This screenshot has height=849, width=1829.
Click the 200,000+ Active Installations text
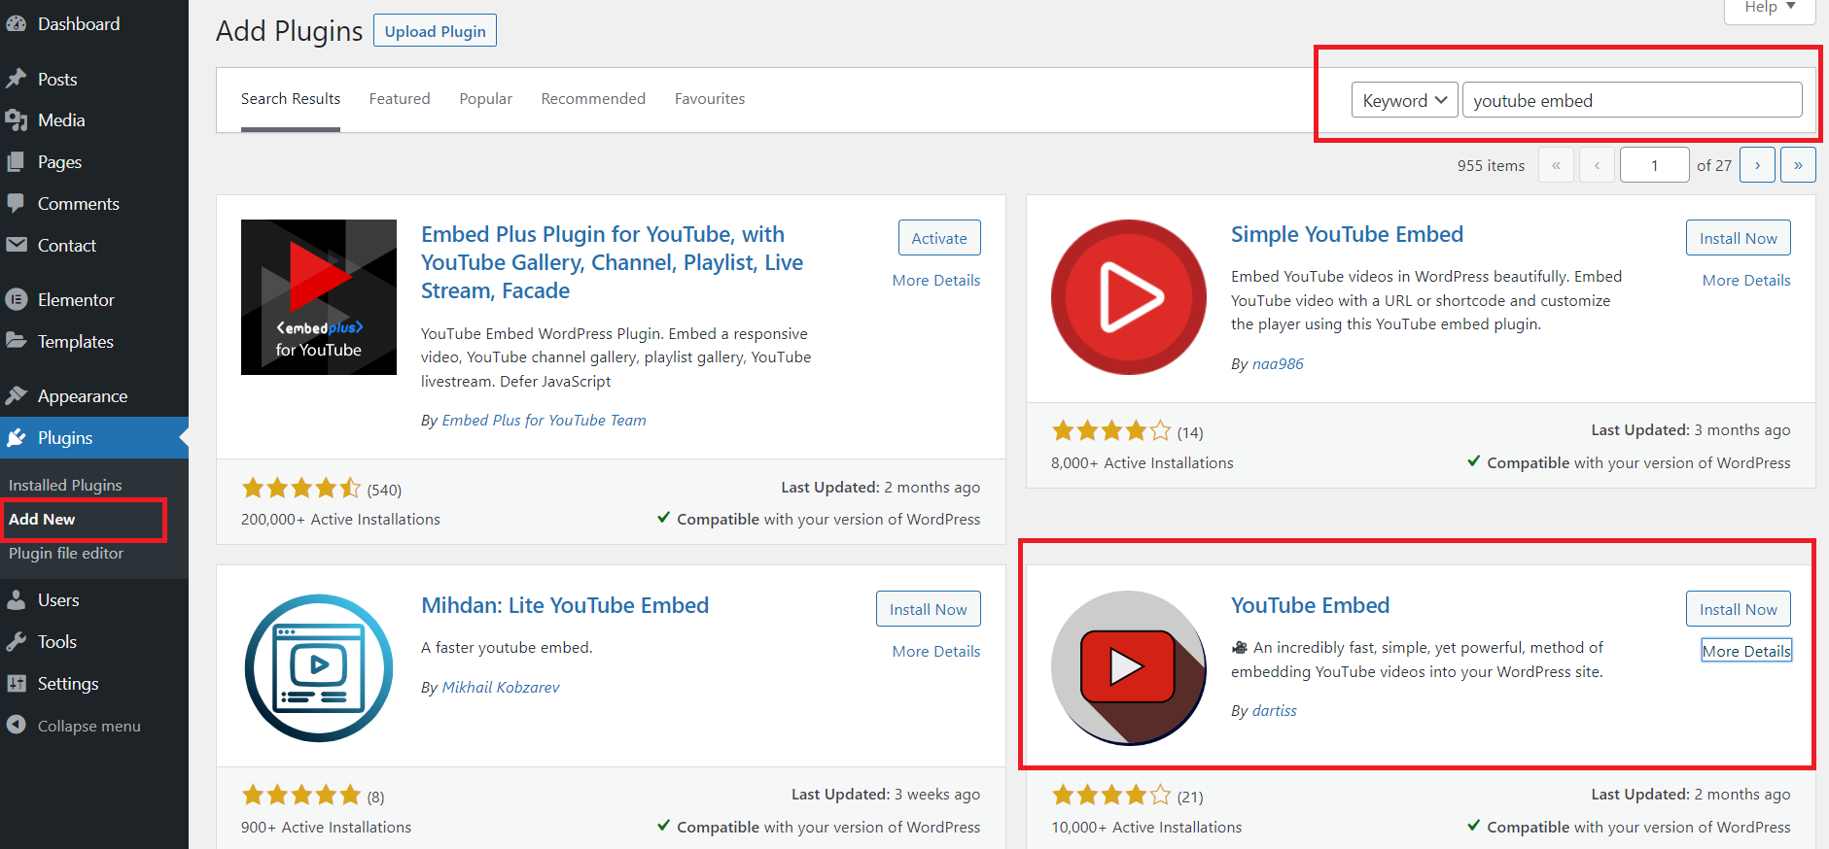click(x=340, y=520)
